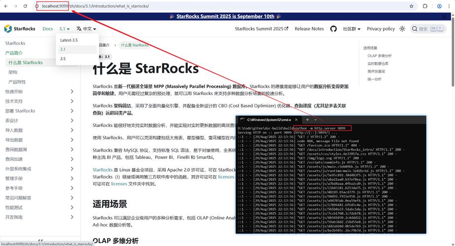The width and height of the screenshot is (455, 246).
Task: Bookmark this page with star icon
Action: coord(411,6)
